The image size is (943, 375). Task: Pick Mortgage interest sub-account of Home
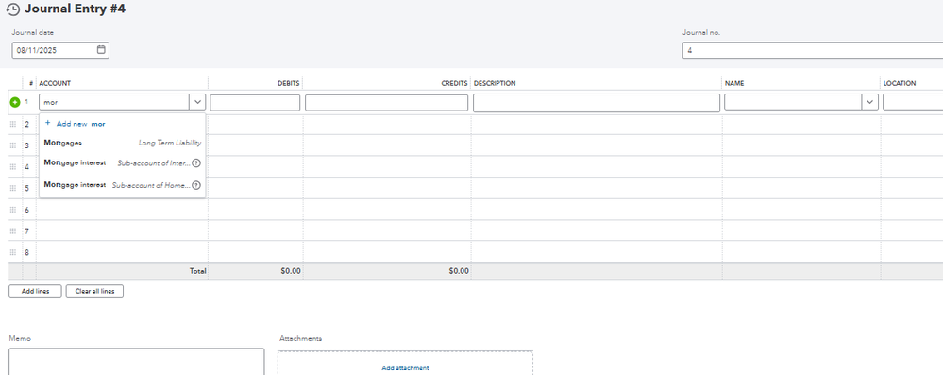click(x=122, y=185)
